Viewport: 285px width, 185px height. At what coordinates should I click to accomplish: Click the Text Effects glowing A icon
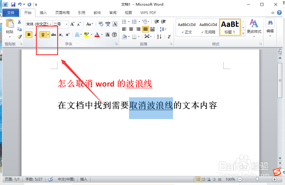tap(77, 35)
